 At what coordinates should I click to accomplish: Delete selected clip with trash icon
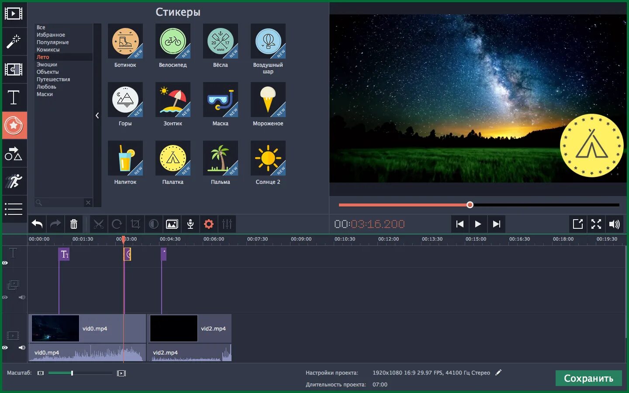click(74, 224)
